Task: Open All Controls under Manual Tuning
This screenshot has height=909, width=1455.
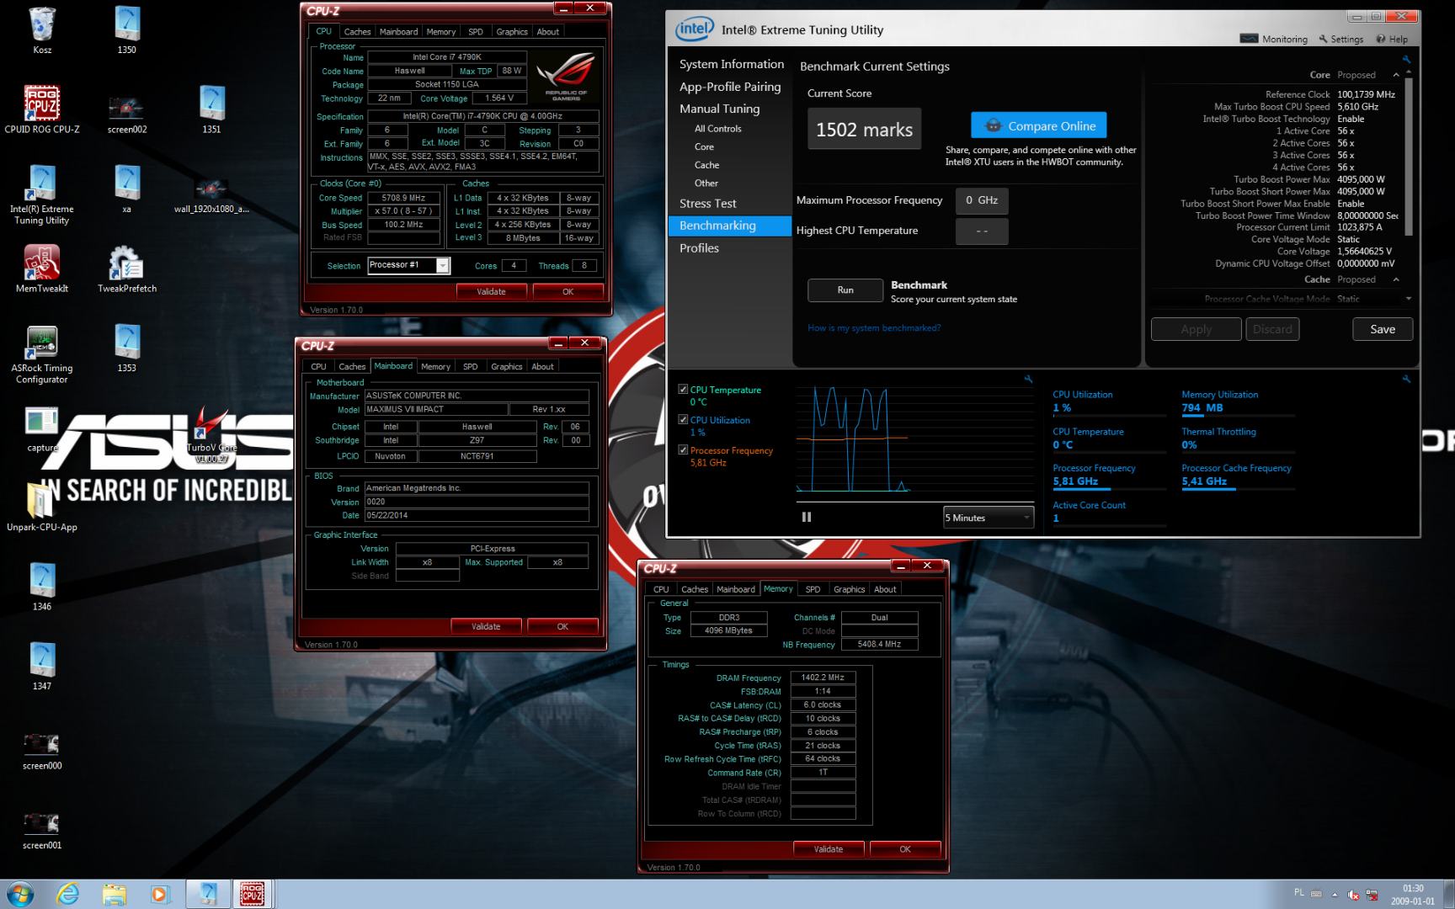Action: [718, 129]
